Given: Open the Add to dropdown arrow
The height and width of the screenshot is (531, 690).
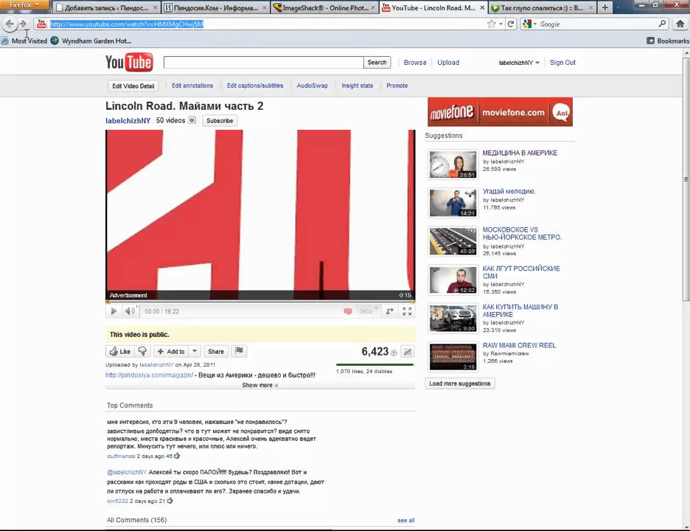Looking at the screenshot, I should (195, 351).
